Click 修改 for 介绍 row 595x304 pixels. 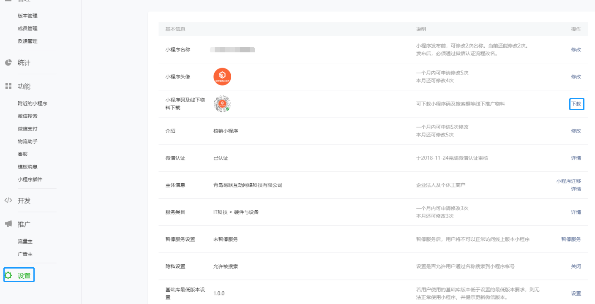pos(576,131)
